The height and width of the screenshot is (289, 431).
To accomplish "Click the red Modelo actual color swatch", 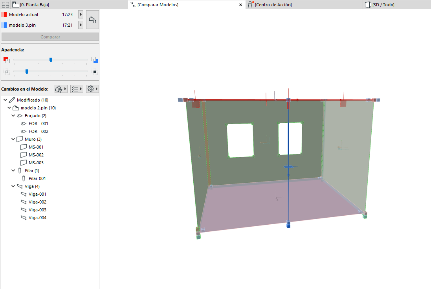I will pyautogui.click(x=4, y=15).
